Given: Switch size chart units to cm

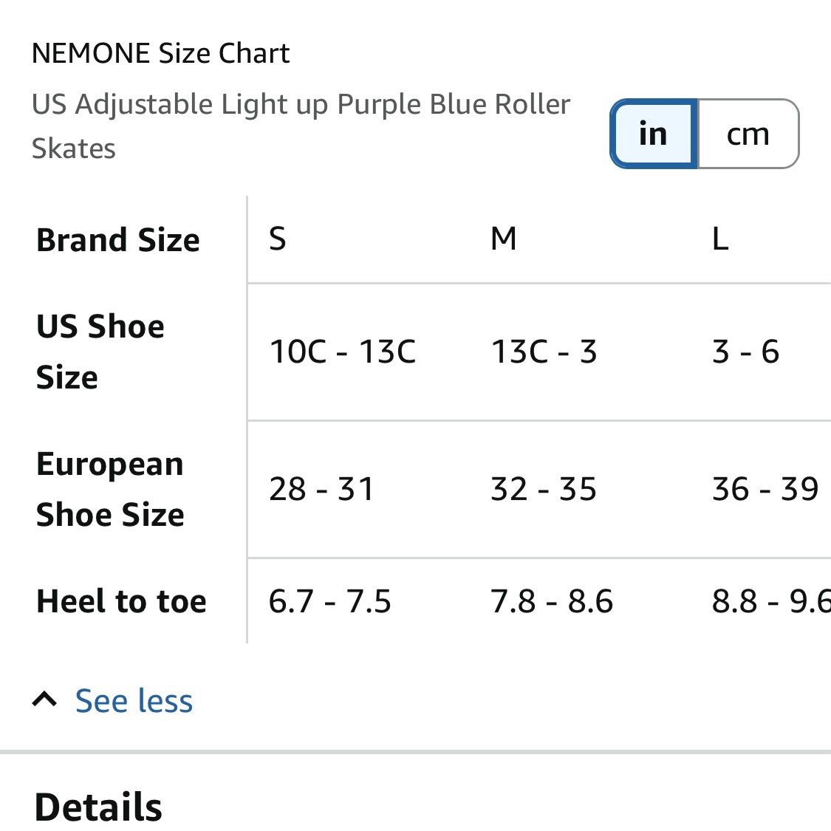Looking at the screenshot, I should [x=748, y=134].
